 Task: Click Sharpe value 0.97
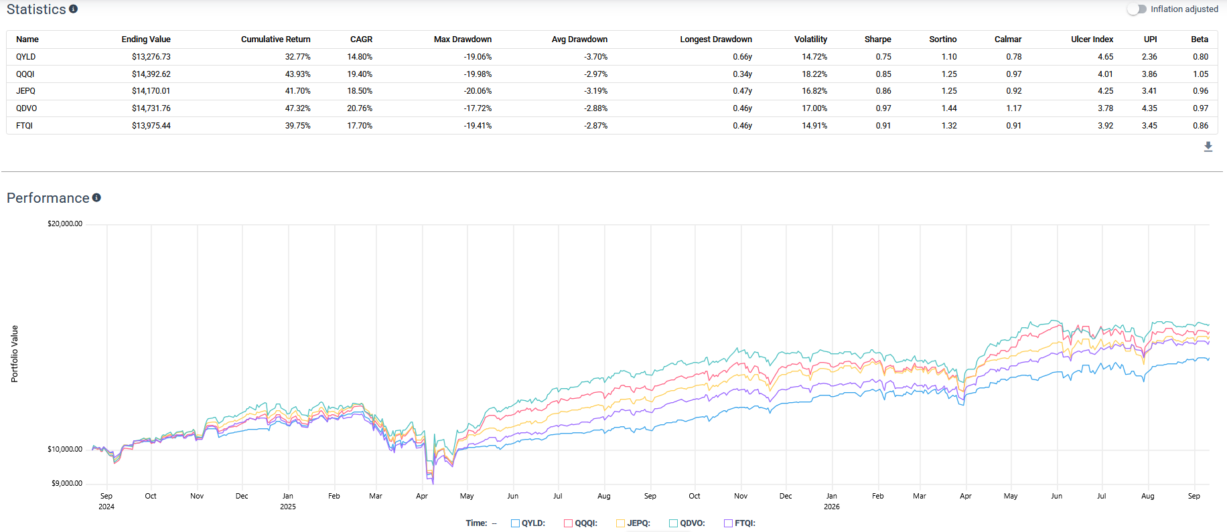(883, 108)
